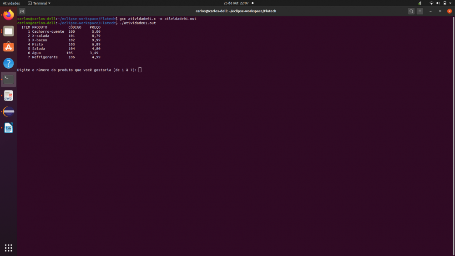The height and width of the screenshot is (256, 455).
Task: Click the volume speaker icon in top bar
Action: coord(438,3)
